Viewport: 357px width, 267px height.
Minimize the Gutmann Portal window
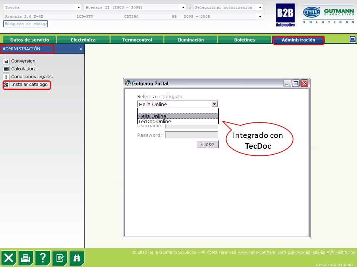(287, 83)
